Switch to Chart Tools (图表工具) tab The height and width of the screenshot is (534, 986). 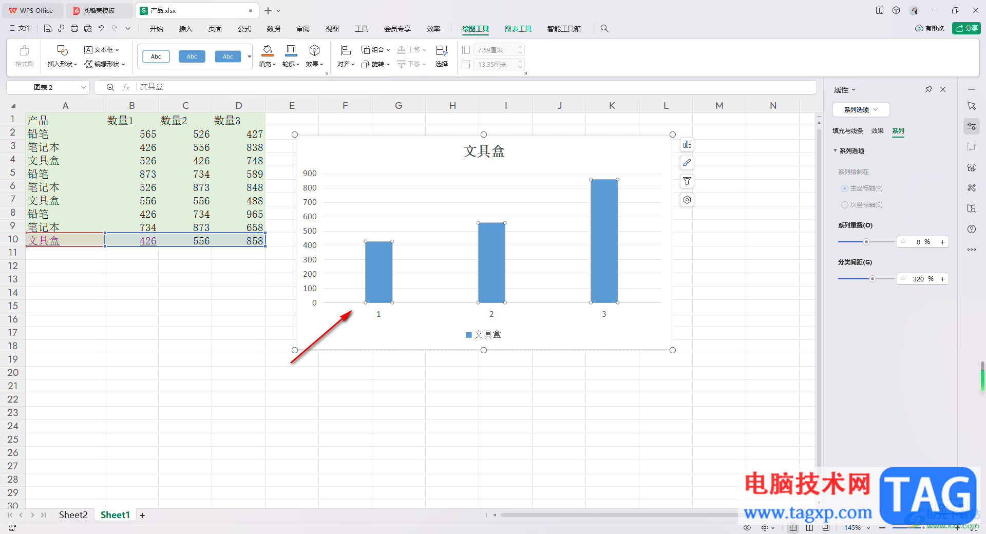pyautogui.click(x=518, y=29)
